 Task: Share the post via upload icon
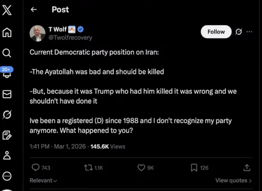point(247,167)
